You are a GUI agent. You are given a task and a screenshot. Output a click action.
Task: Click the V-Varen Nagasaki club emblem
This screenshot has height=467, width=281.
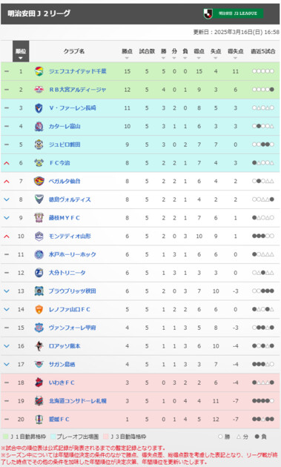click(x=39, y=108)
